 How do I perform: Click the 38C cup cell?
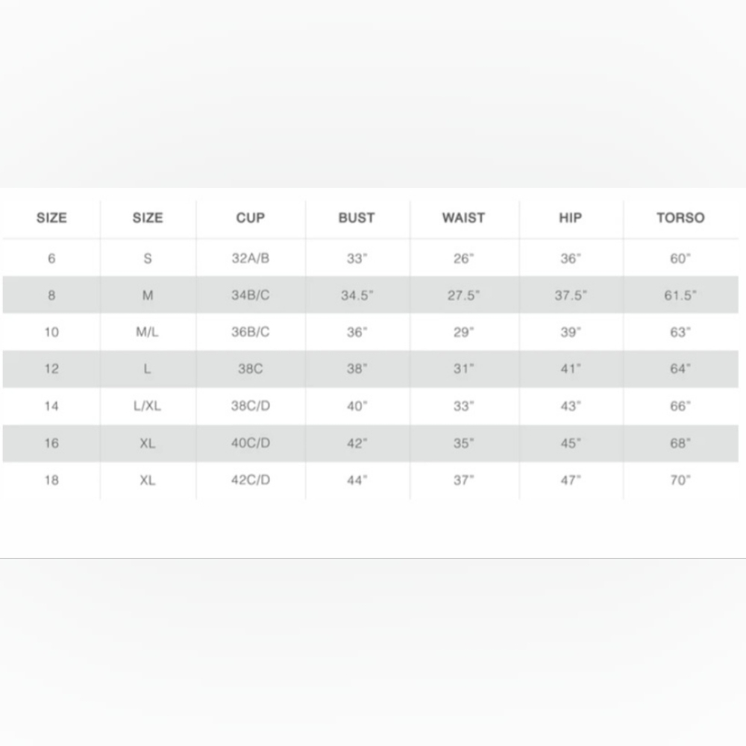pos(251,369)
